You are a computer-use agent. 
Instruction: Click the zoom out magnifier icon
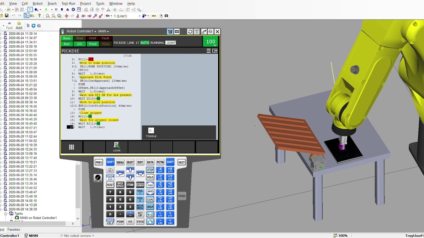tap(54, 16)
